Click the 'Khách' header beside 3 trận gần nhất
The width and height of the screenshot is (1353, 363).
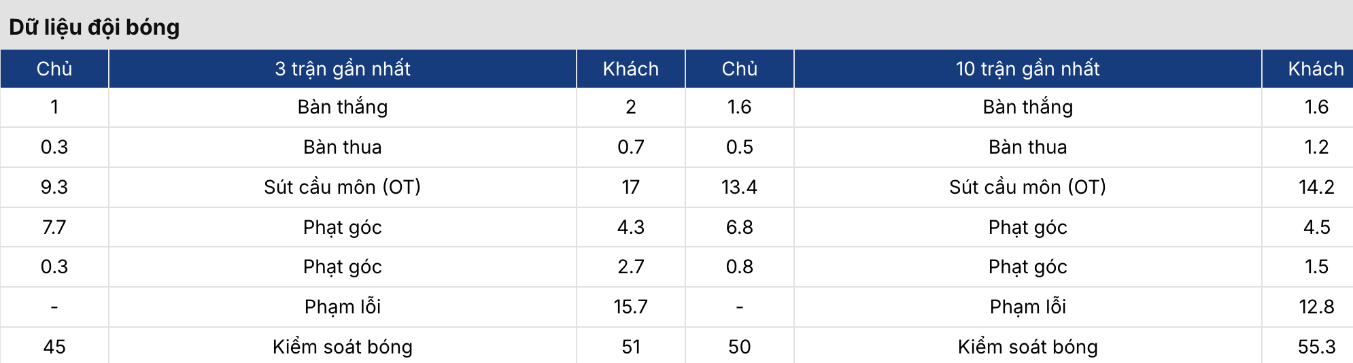pos(630,69)
